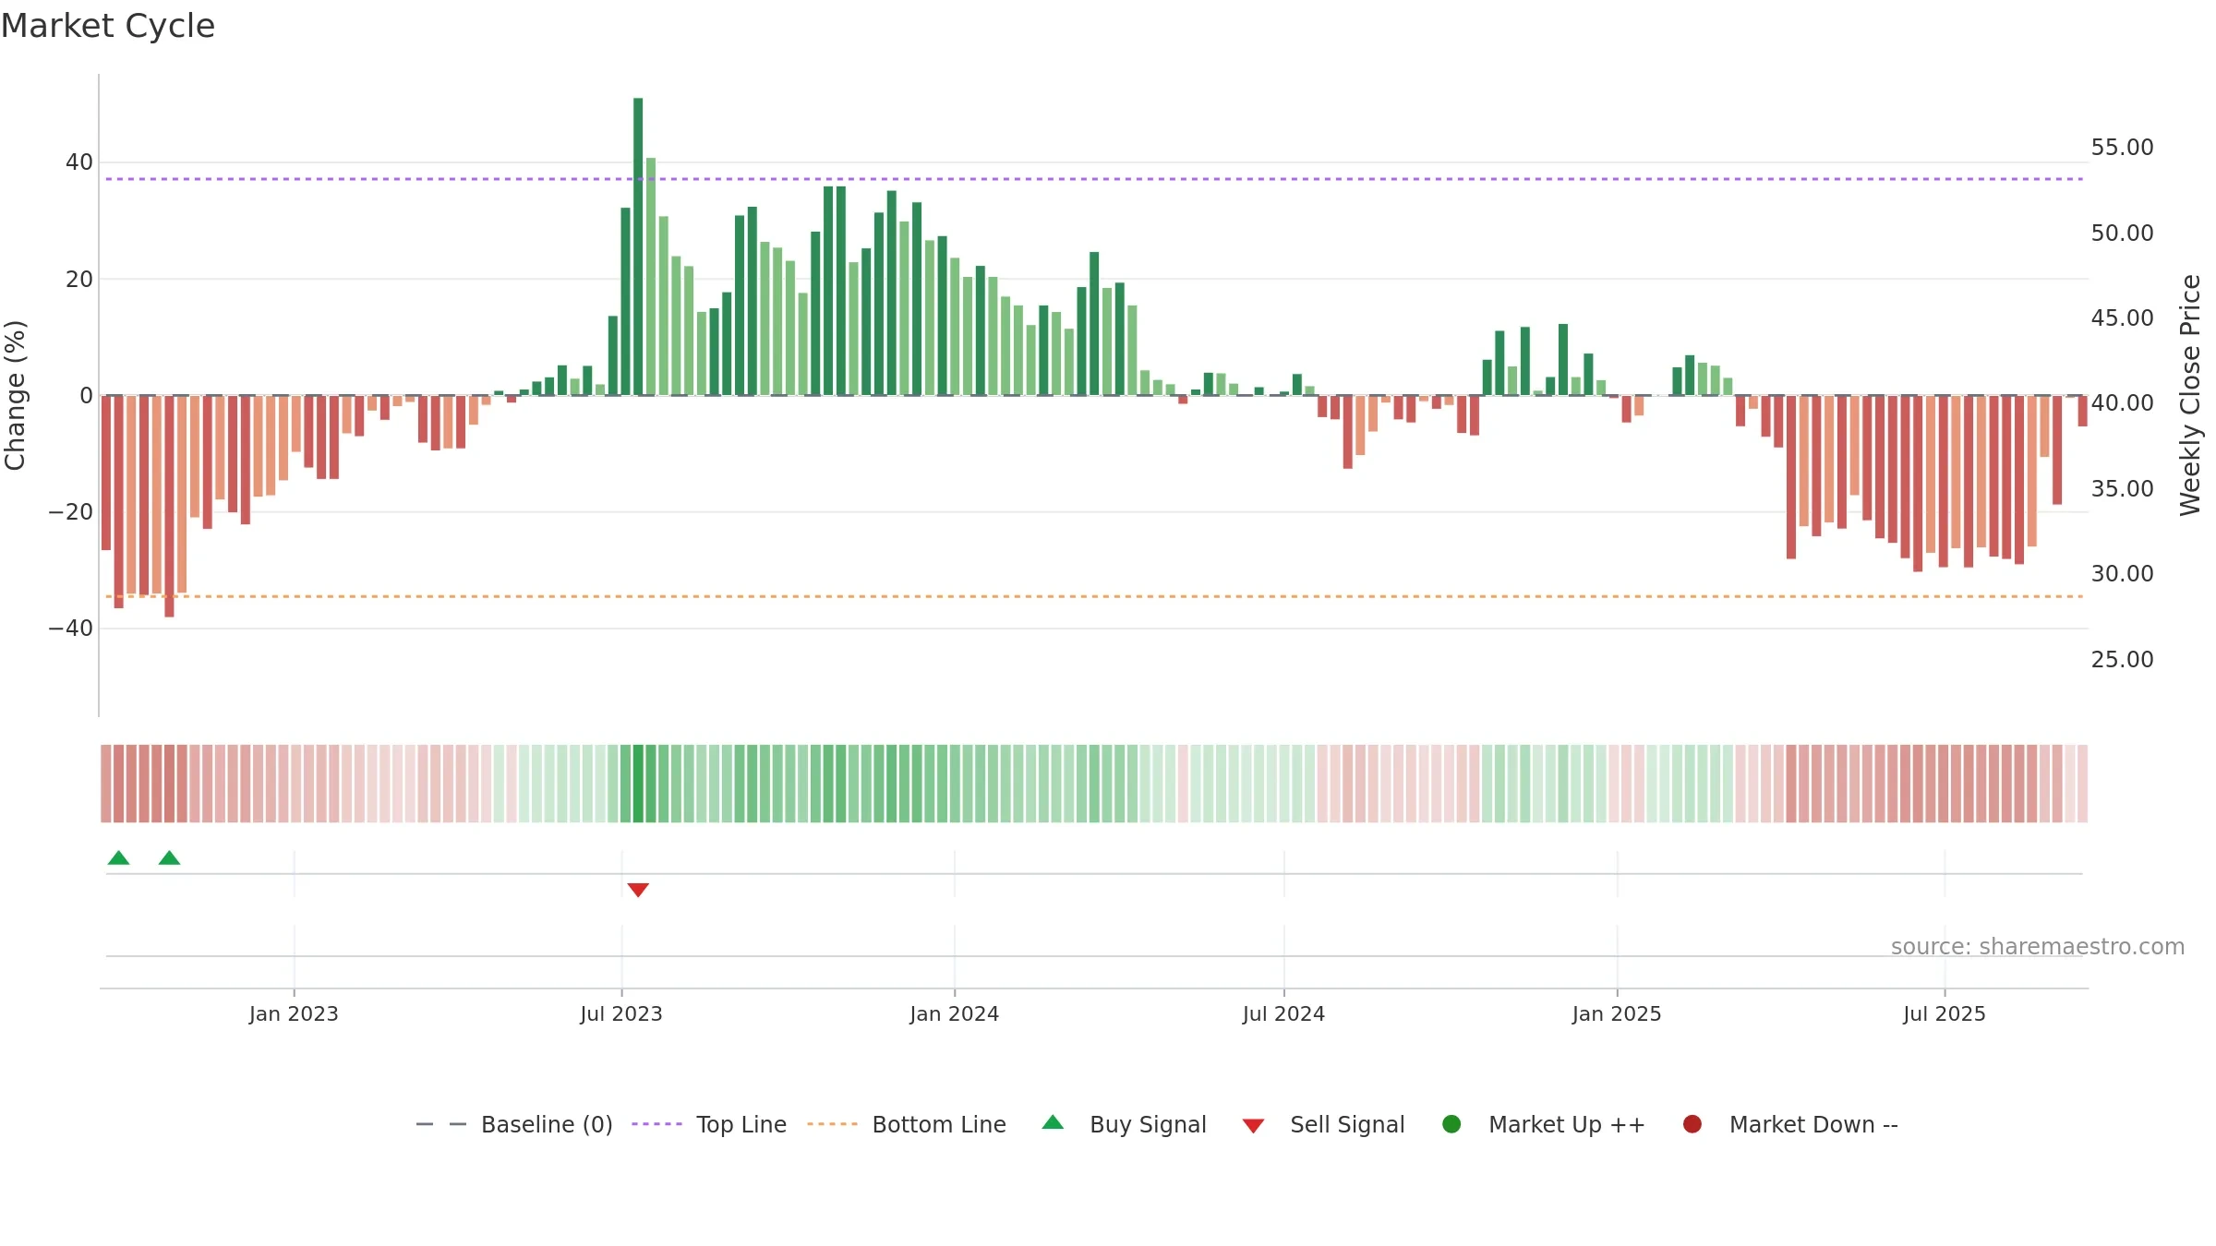Click the Jul 2023 x-axis label
Viewport: 2216px width, 1246px height.
(621, 1013)
